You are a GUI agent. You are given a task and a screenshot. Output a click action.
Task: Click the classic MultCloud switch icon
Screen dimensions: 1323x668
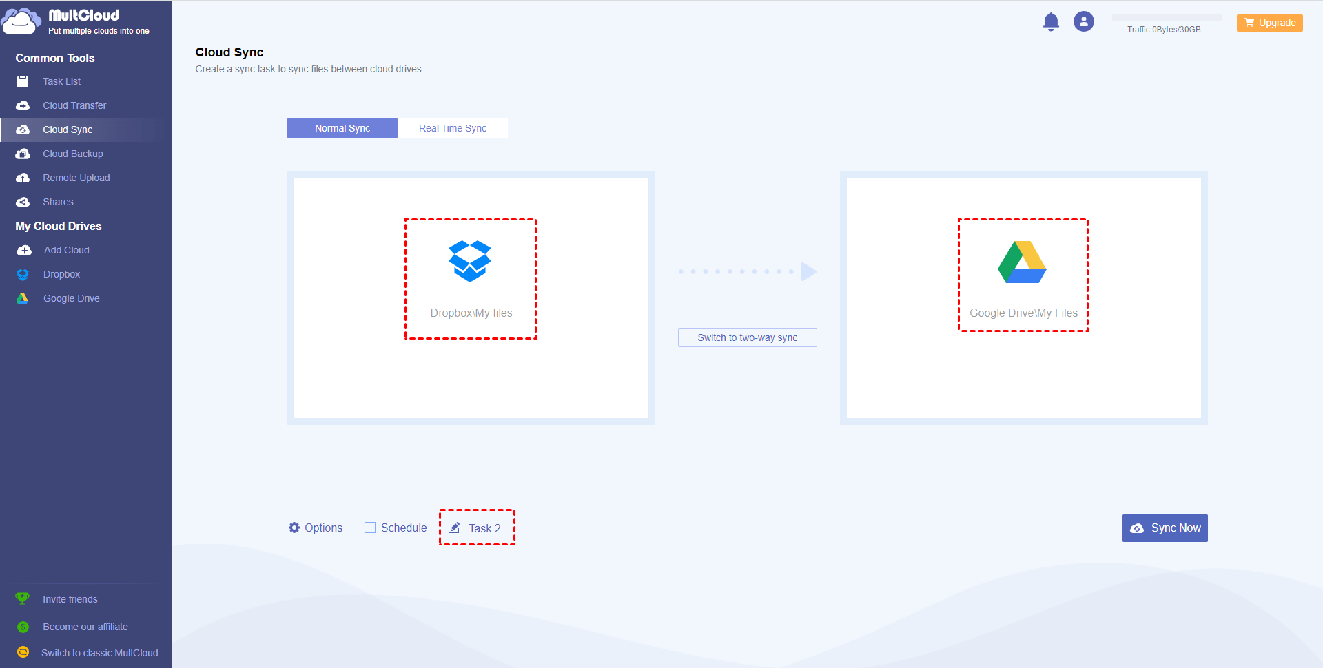point(23,651)
